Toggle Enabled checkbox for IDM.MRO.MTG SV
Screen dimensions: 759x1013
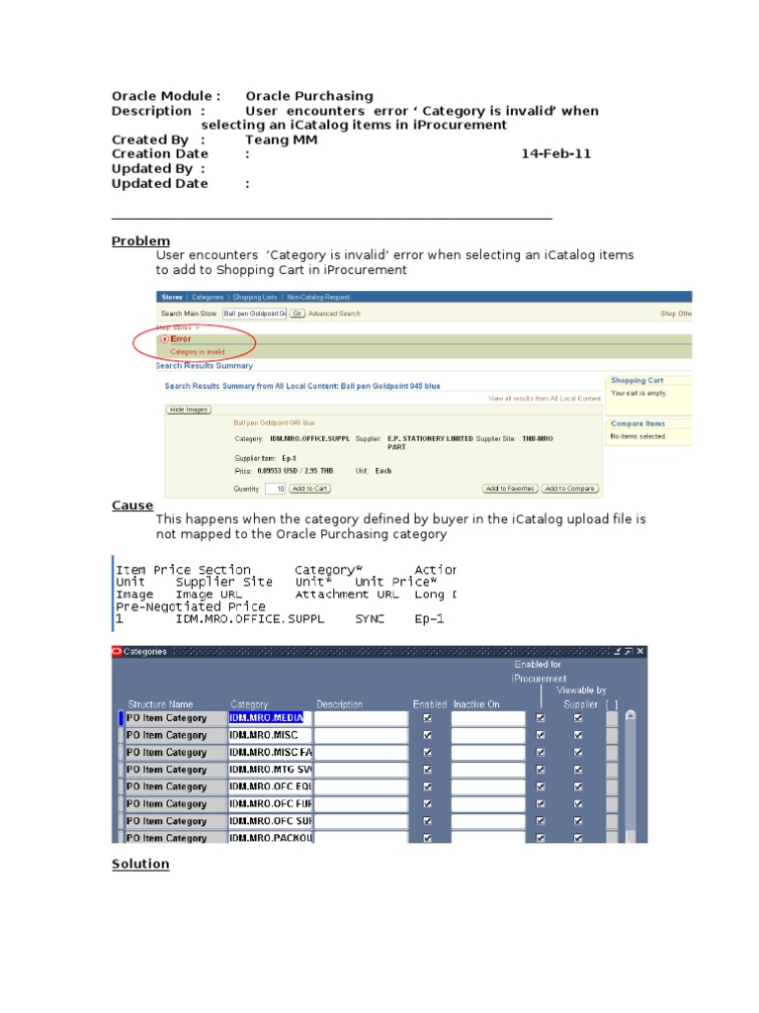427,770
